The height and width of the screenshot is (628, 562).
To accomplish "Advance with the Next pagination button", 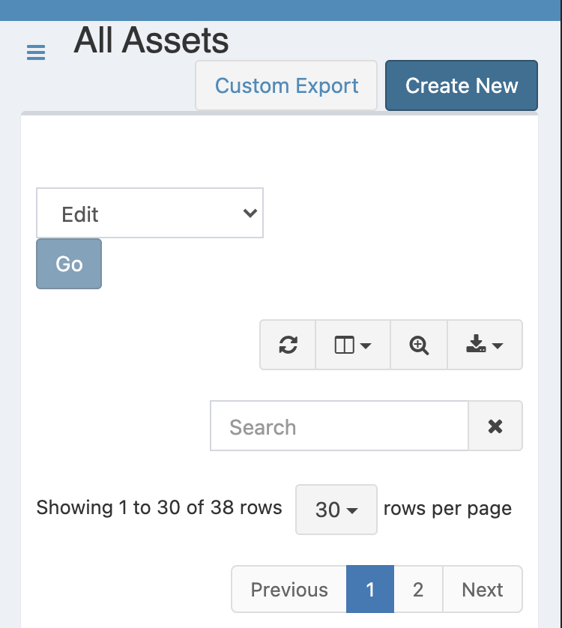I will point(483,589).
